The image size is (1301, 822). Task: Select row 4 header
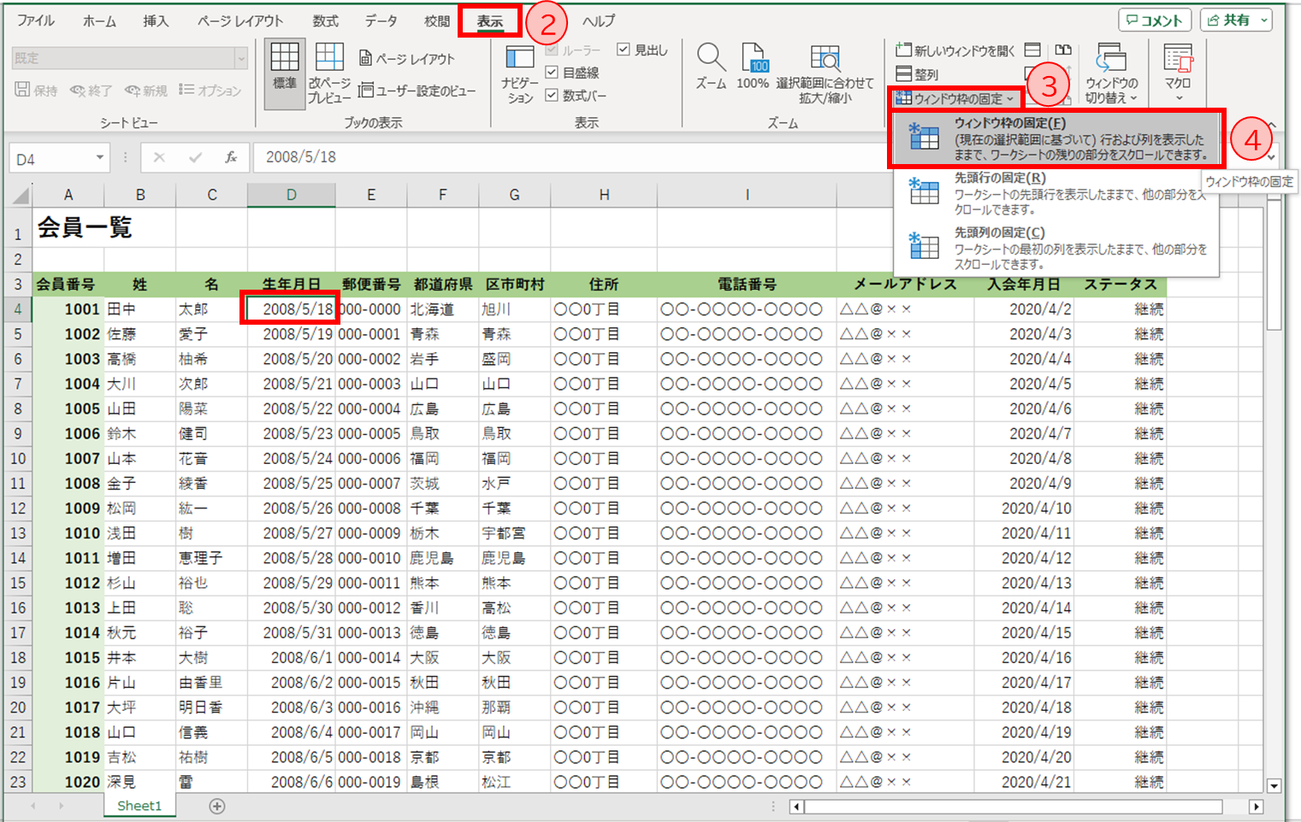click(x=18, y=309)
